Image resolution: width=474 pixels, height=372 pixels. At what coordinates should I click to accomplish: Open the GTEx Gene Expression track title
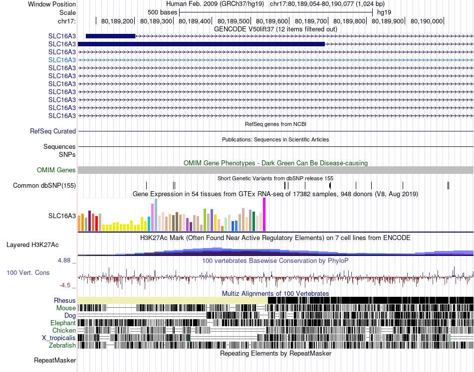[x=275, y=194]
